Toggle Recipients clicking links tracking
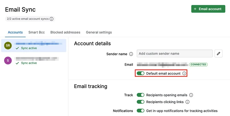 point(141,102)
